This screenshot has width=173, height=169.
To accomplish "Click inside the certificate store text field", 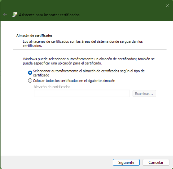I will pos(82,93).
